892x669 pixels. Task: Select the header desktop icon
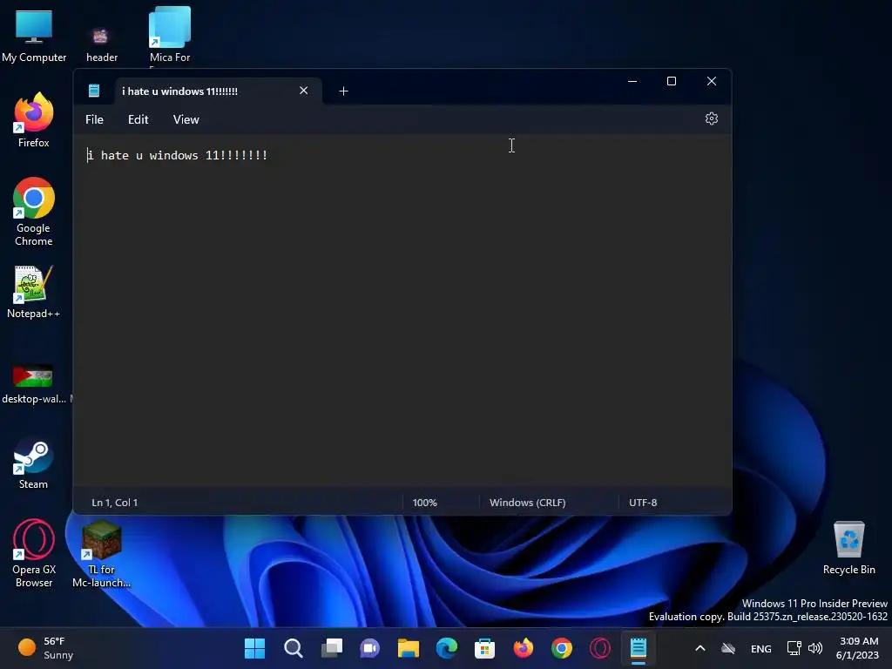(101, 44)
